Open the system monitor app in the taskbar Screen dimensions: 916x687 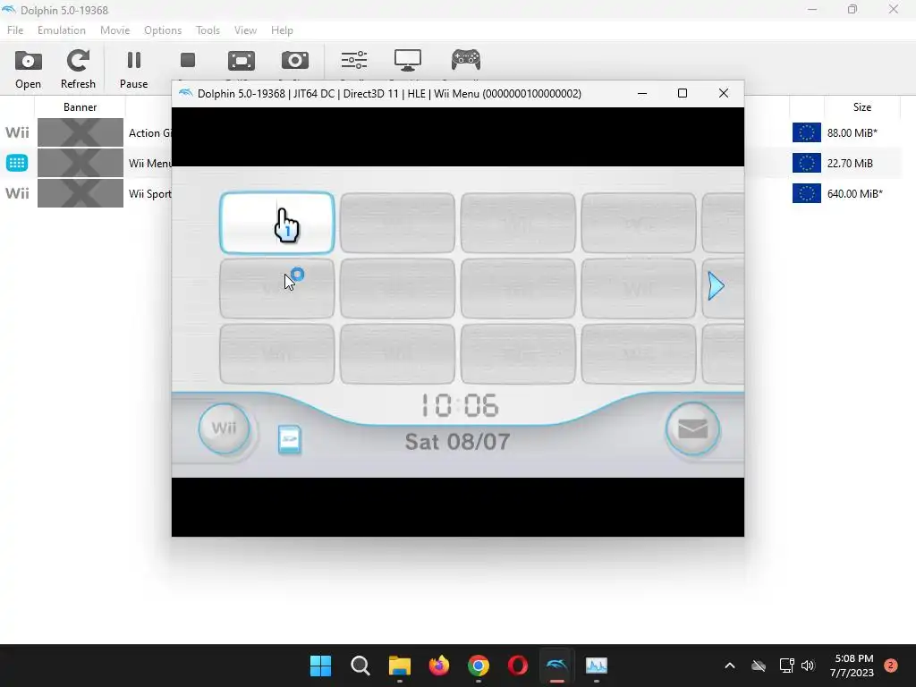pyautogui.click(x=597, y=666)
